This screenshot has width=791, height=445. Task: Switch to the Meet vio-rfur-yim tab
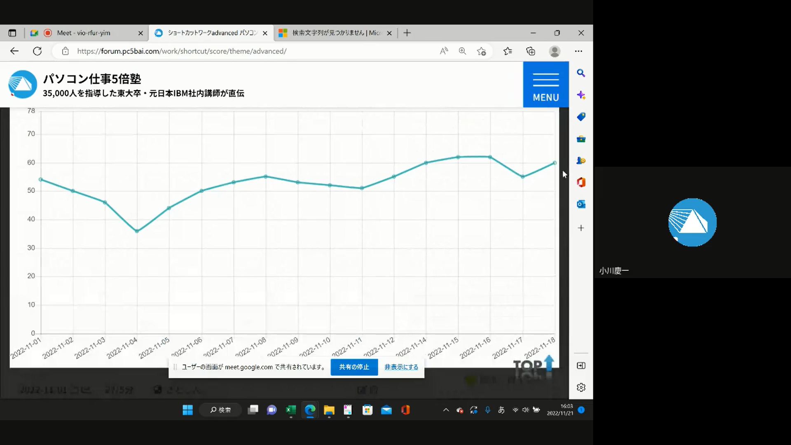[x=84, y=33]
